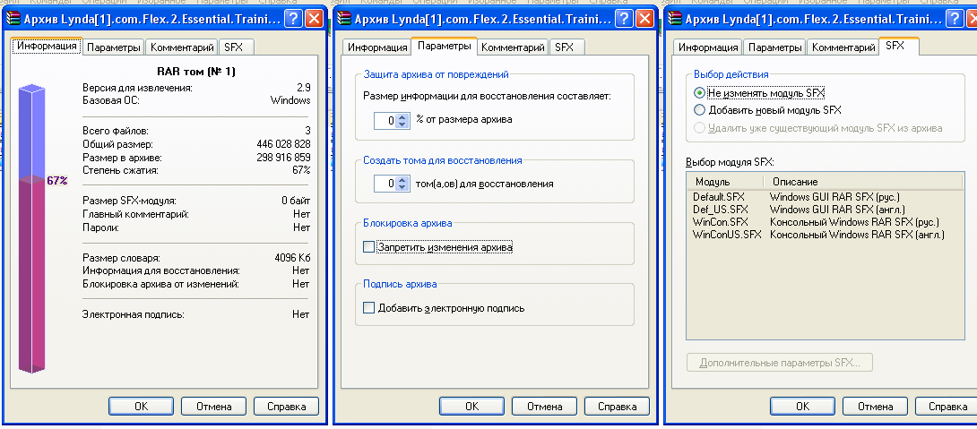Select Не изменять модуль SFX radio button

[699, 93]
